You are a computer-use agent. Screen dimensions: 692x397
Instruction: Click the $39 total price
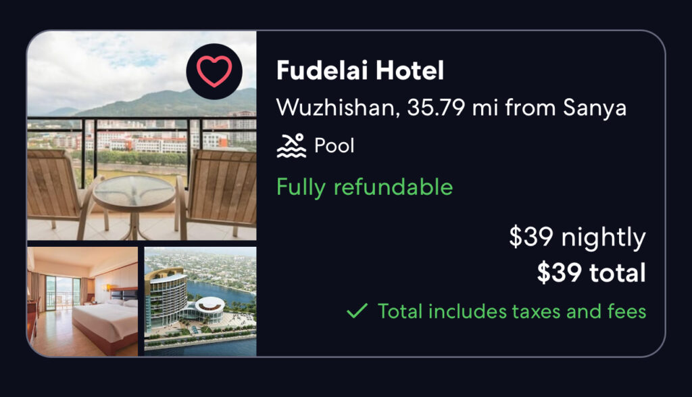(591, 273)
